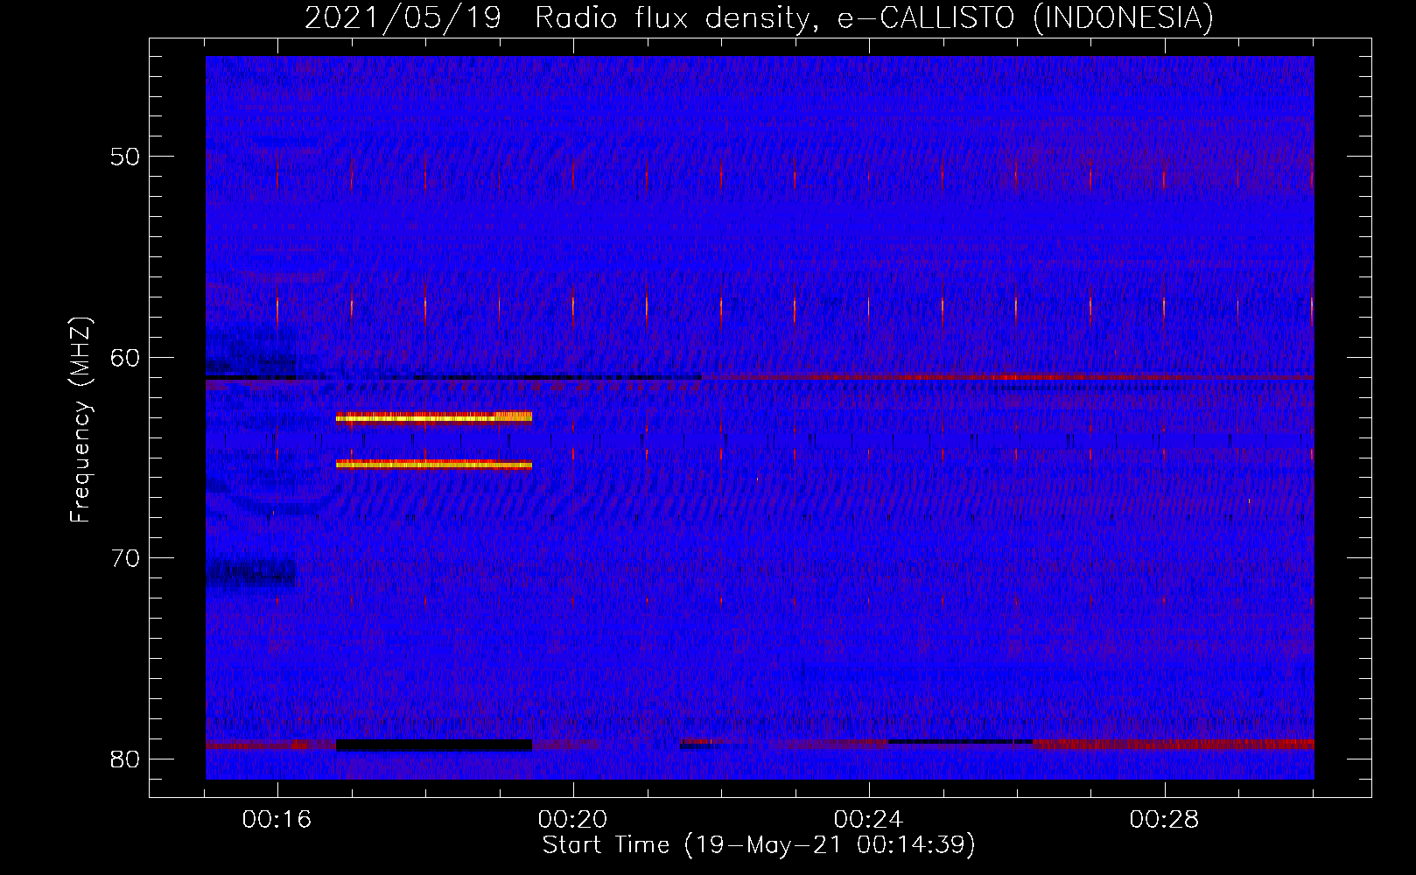Click the frequency tick label "80"
This screenshot has height=875, width=1416.
125,759
